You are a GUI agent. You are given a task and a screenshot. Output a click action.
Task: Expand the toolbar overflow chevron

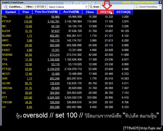click(160, 6)
